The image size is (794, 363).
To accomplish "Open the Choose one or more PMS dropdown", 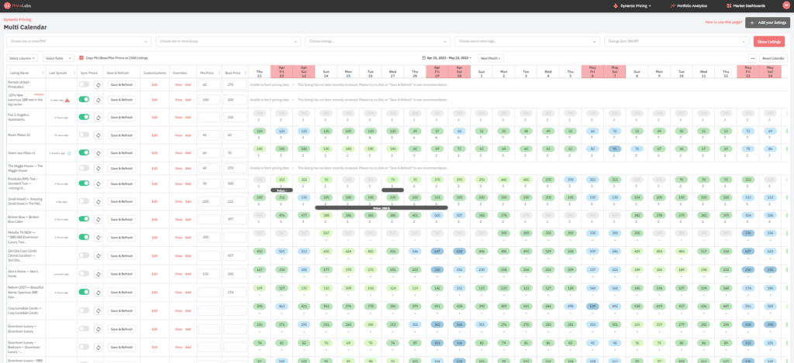I will click(79, 42).
